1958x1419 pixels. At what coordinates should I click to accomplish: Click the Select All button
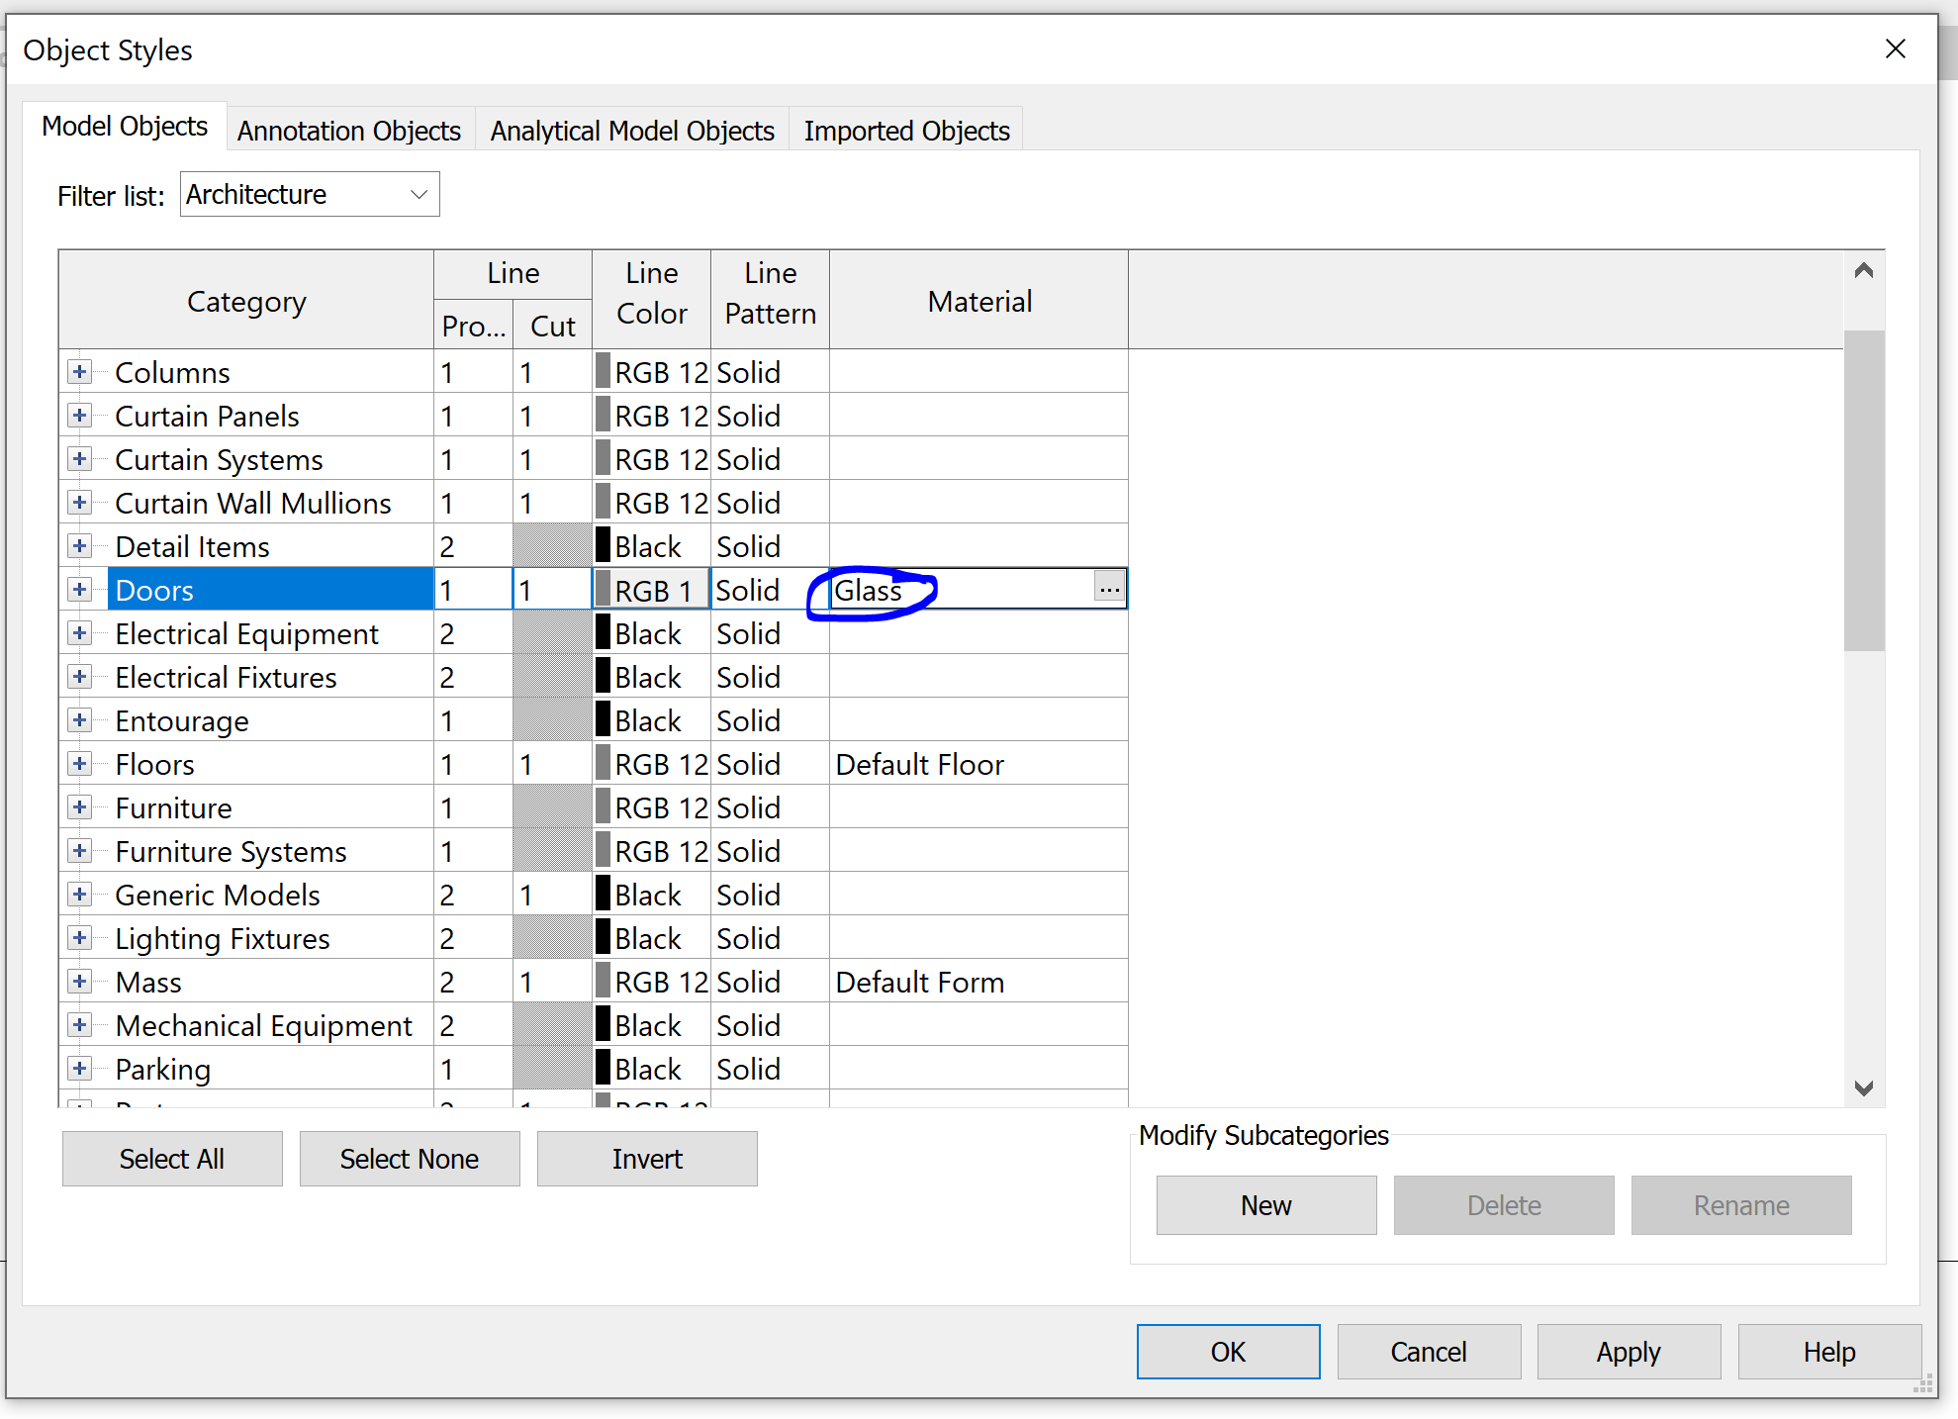tap(172, 1159)
